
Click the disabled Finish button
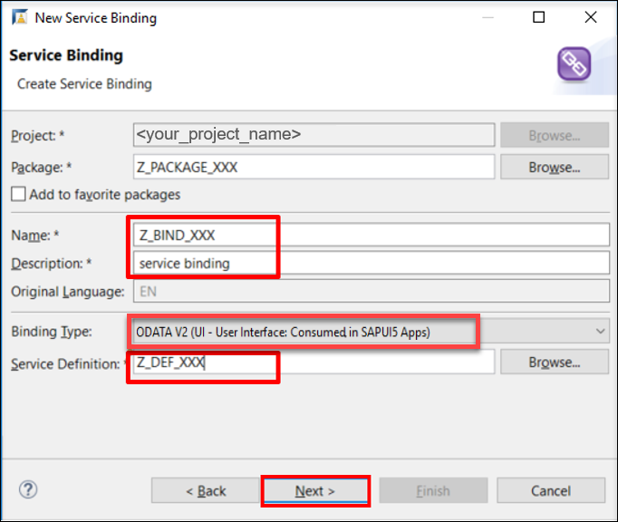pos(433,491)
